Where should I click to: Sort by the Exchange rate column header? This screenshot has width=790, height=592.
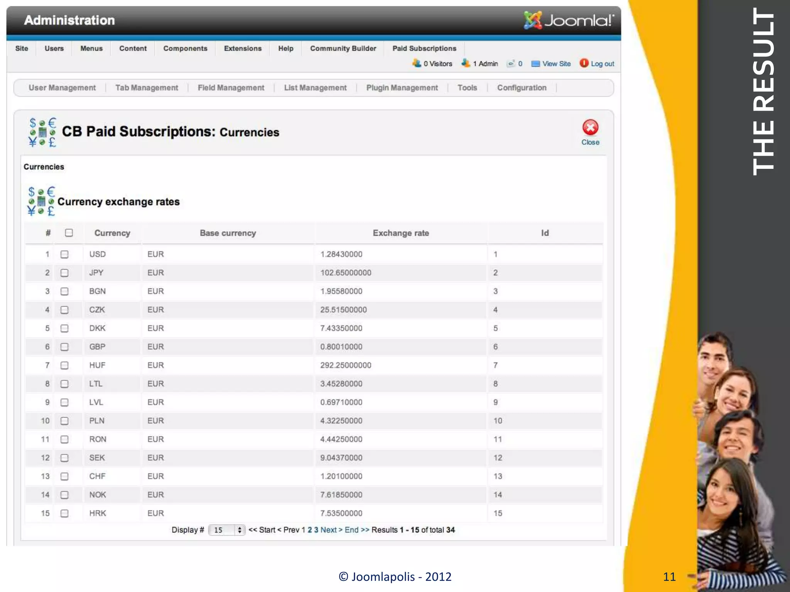click(x=401, y=233)
